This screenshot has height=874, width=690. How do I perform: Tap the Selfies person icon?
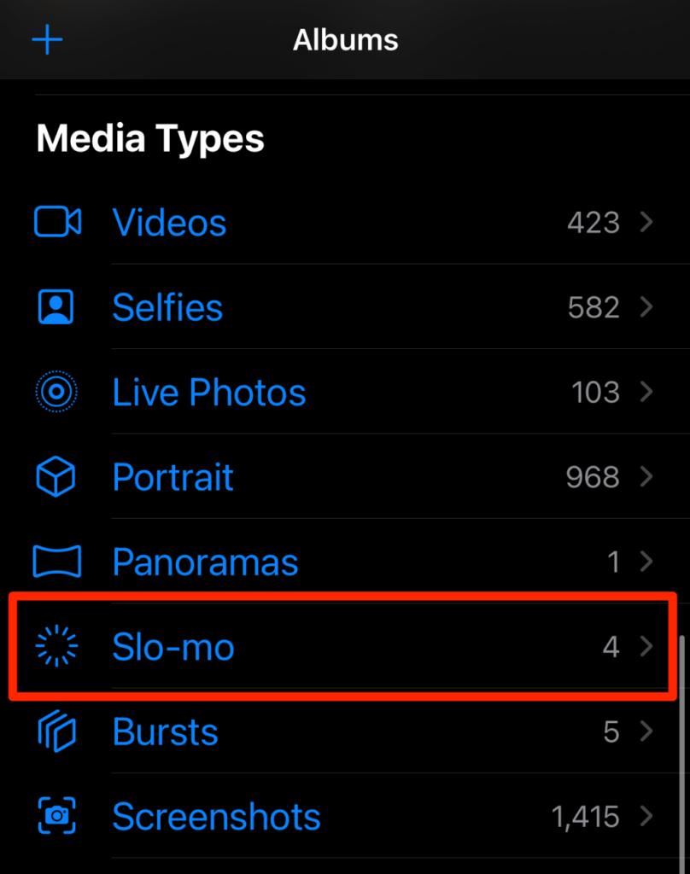56,307
